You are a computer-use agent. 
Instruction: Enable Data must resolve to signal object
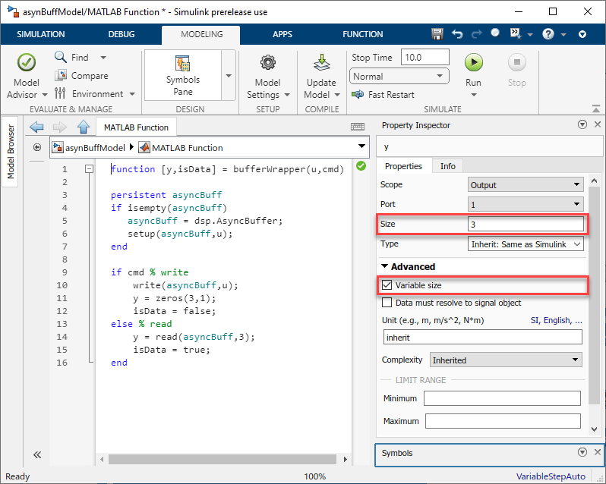(387, 303)
